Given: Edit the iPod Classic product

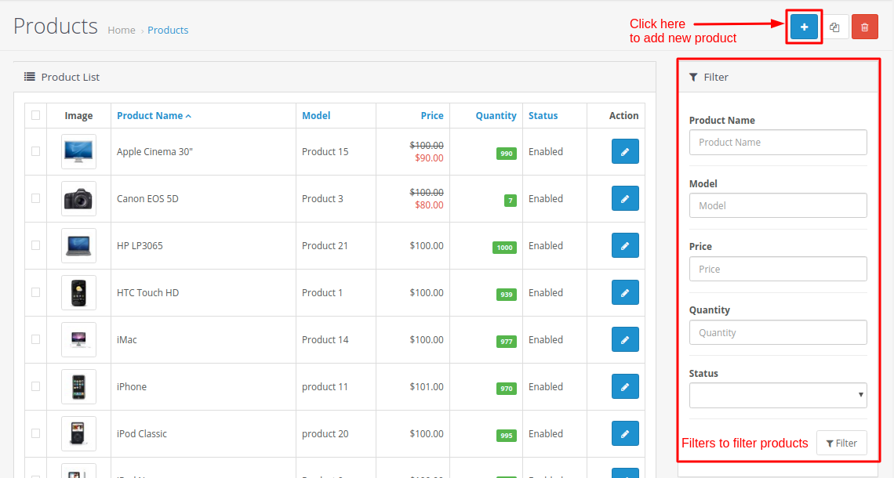Looking at the screenshot, I should pyautogui.click(x=625, y=433).
